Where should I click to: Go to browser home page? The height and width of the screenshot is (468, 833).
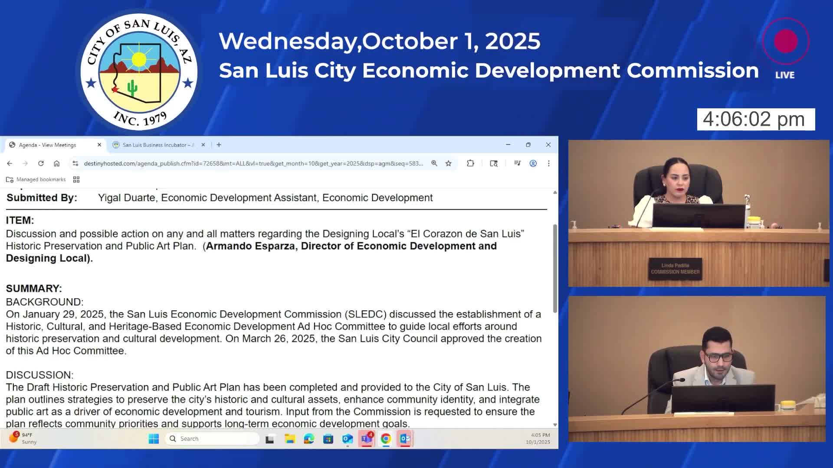(56, 163)
